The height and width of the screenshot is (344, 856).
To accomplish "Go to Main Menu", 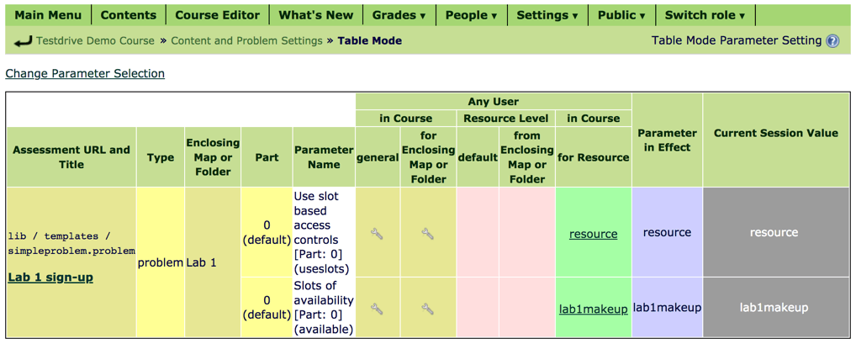I will (49, 15).
